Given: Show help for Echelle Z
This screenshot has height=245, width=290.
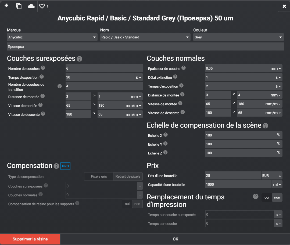Looking at the screenshot, I should 165,152.
